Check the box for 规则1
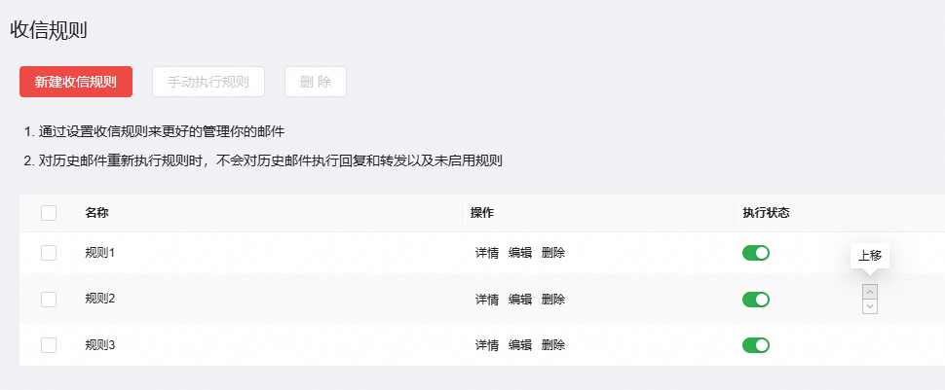 49,253
